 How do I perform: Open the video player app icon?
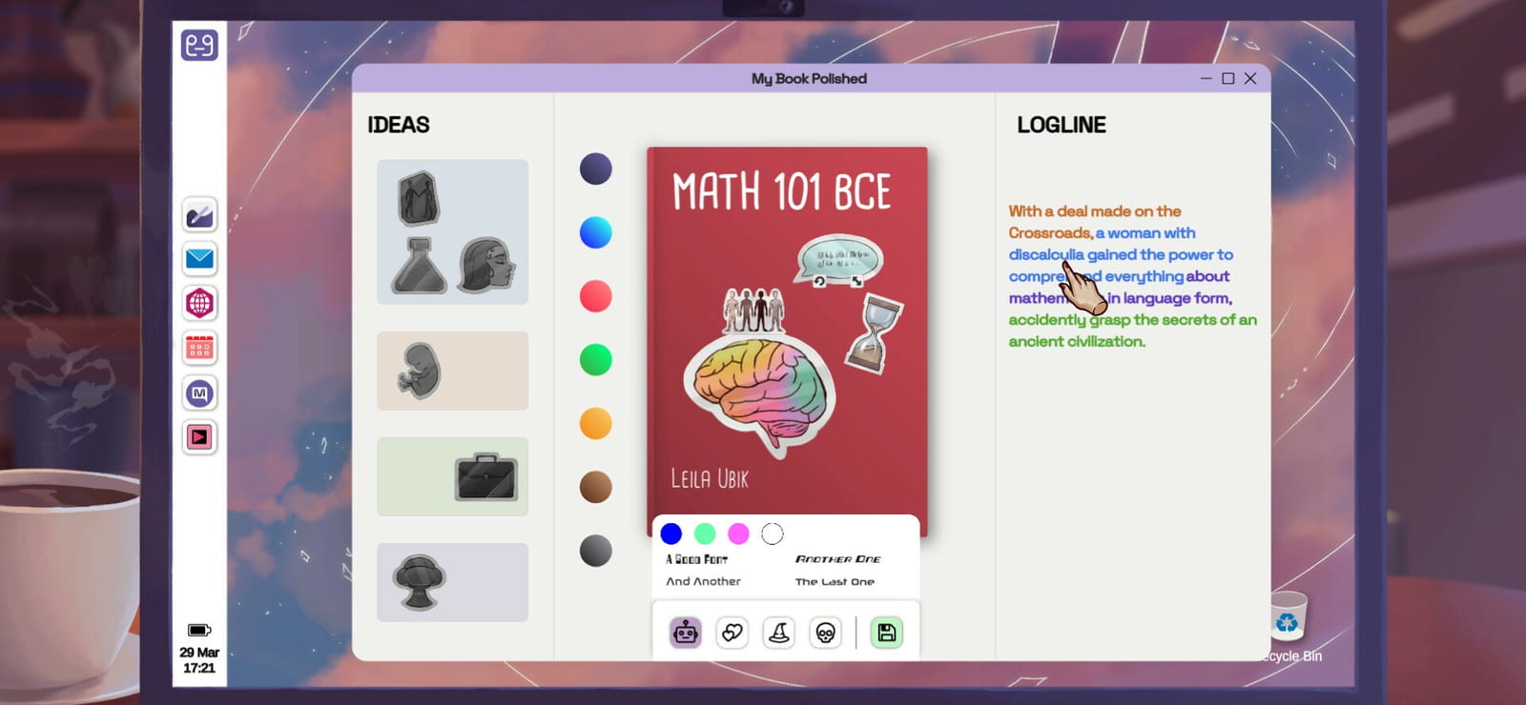point(199,437)
